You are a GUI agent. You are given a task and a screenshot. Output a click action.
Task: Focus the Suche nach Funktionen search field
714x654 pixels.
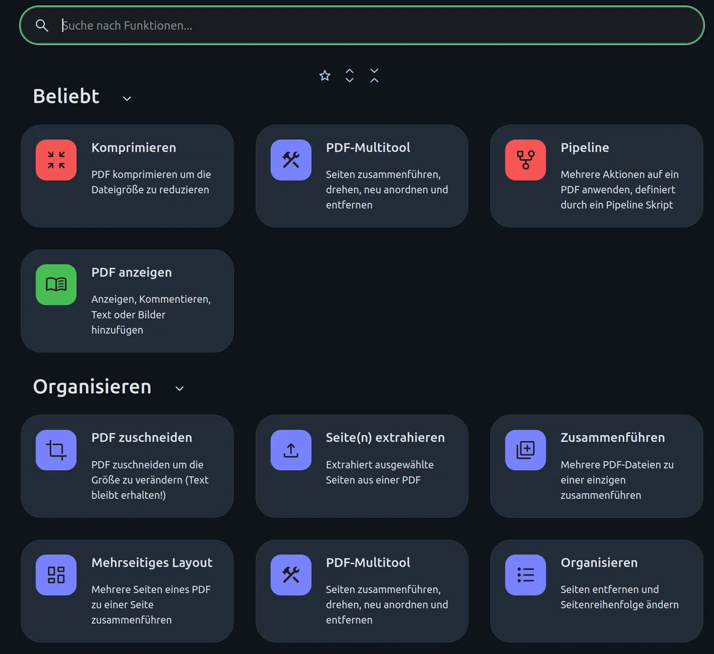pyautogui.click(x=362, y=26)
